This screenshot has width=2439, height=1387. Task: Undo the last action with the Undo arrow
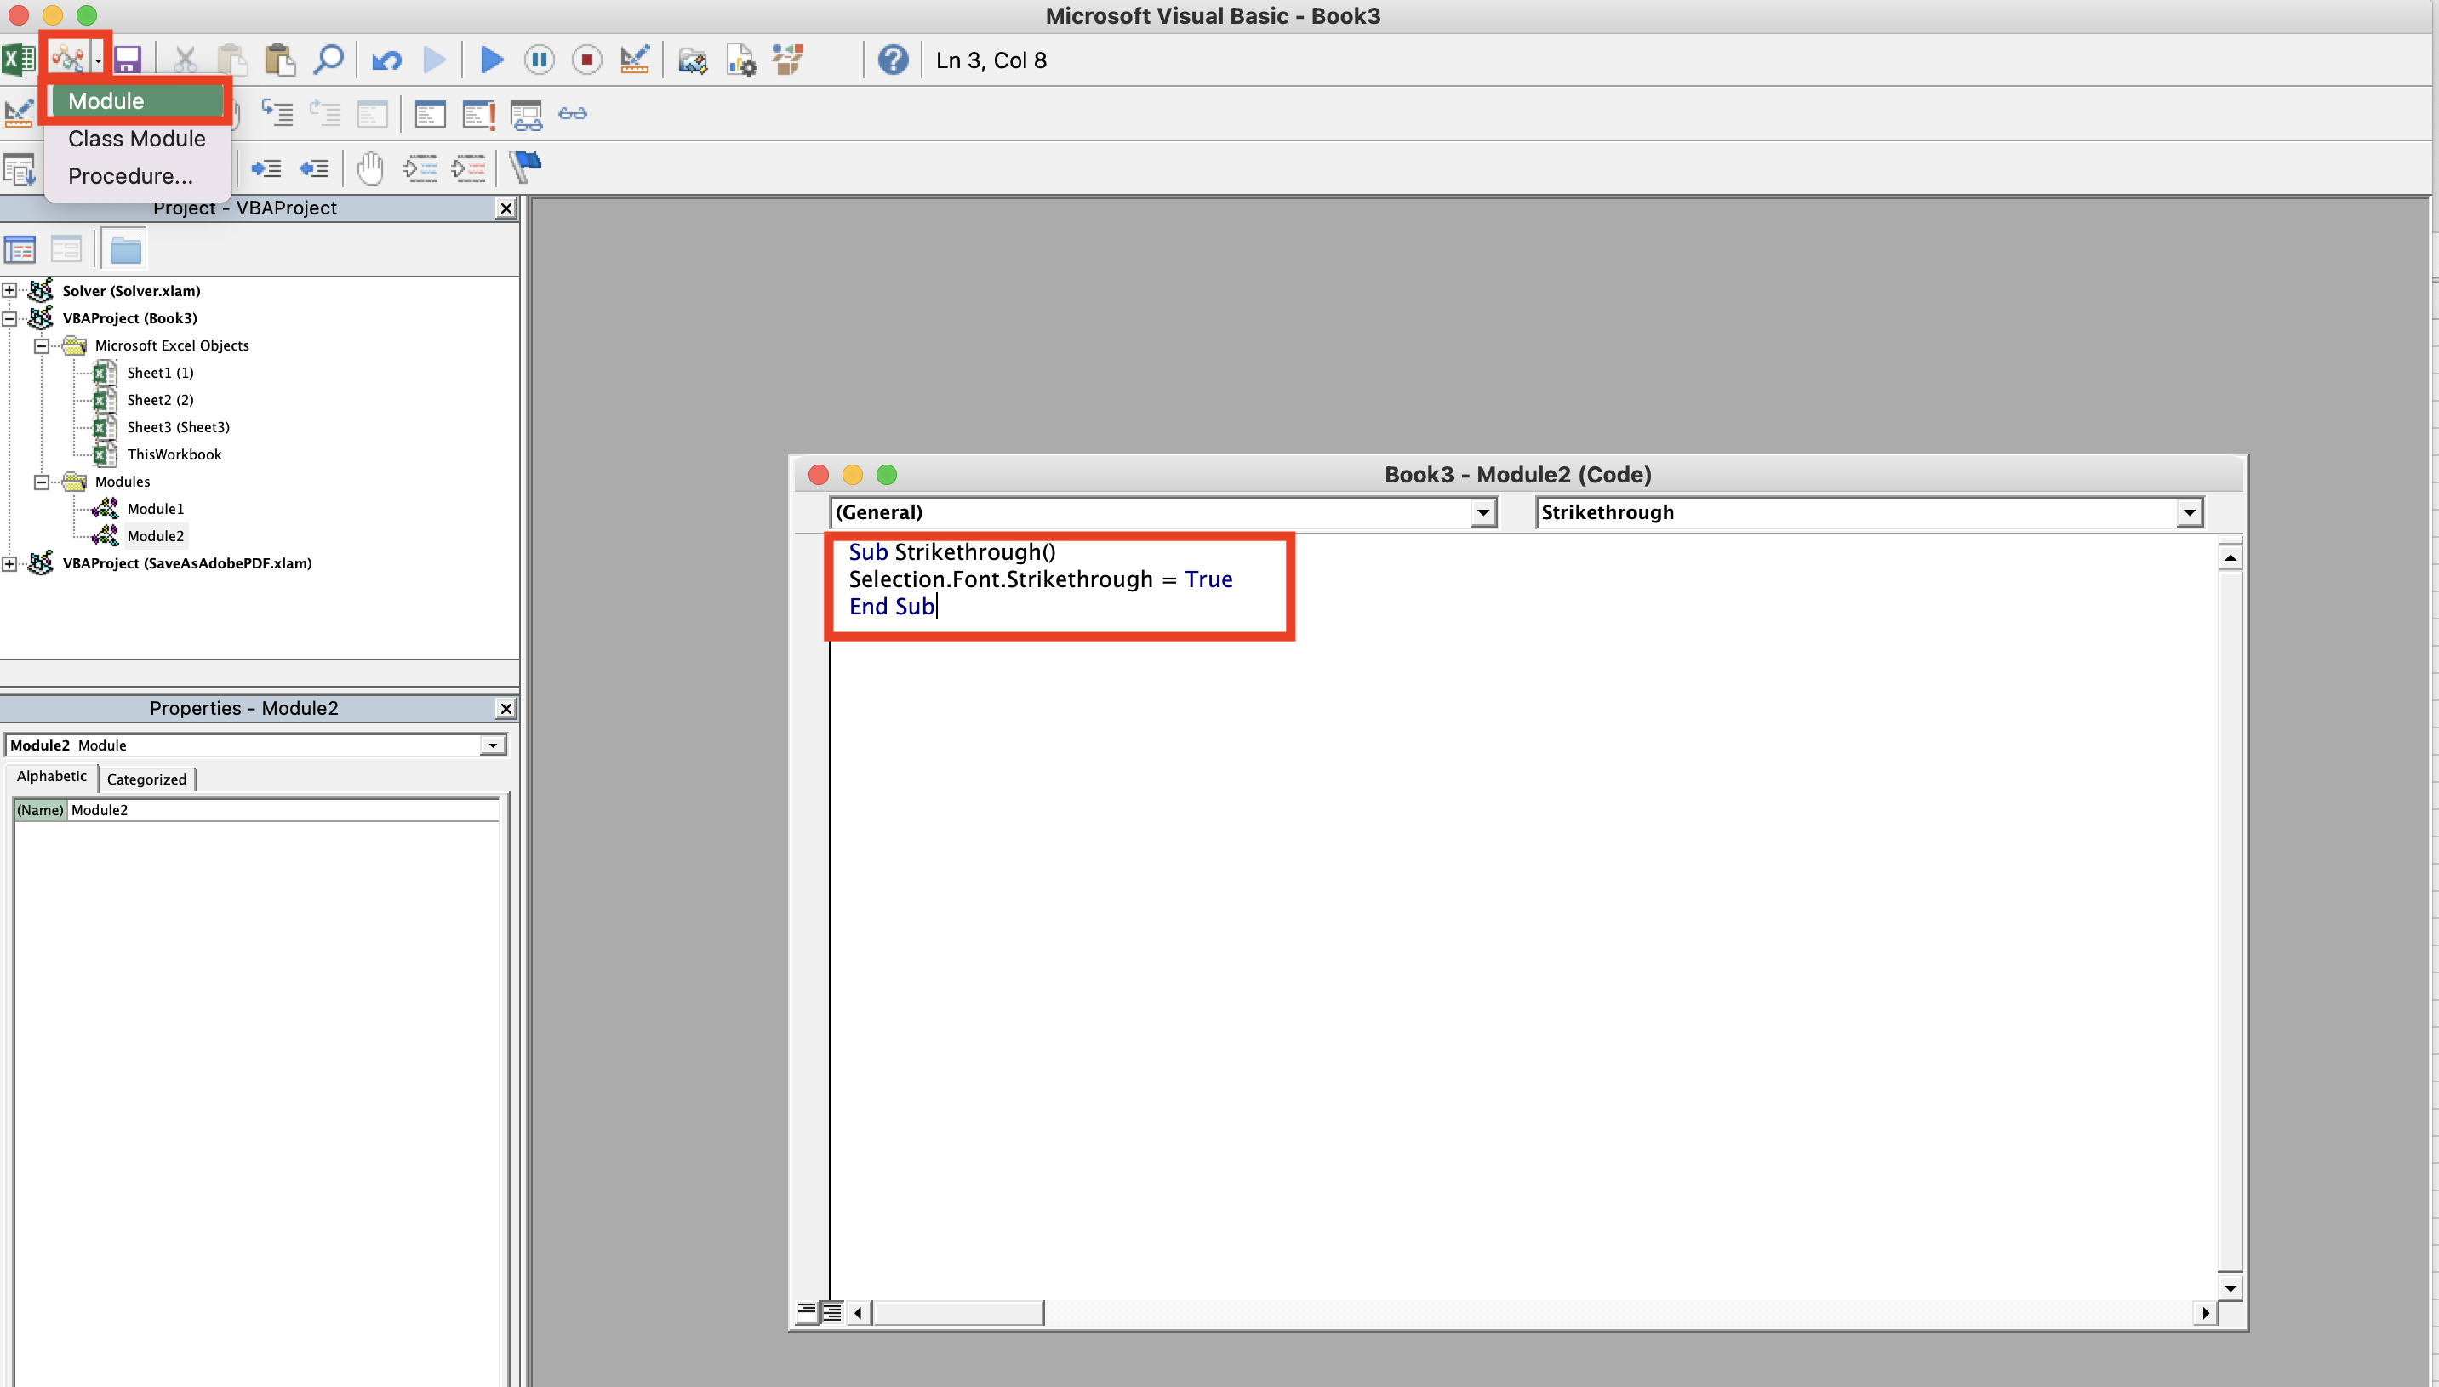386,60
